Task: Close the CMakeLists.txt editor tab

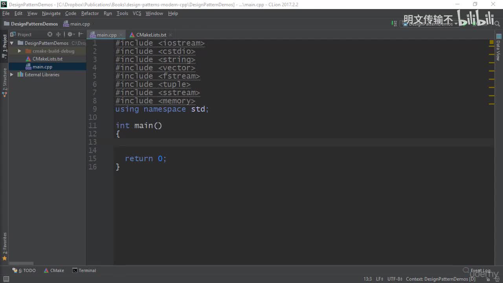Action: click(170, 35)
